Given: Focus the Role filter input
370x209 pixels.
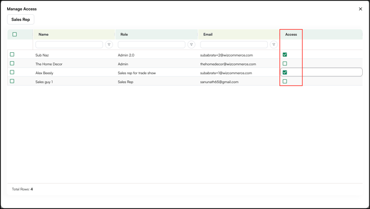Looking at the screenshot, I should (151, 45).
